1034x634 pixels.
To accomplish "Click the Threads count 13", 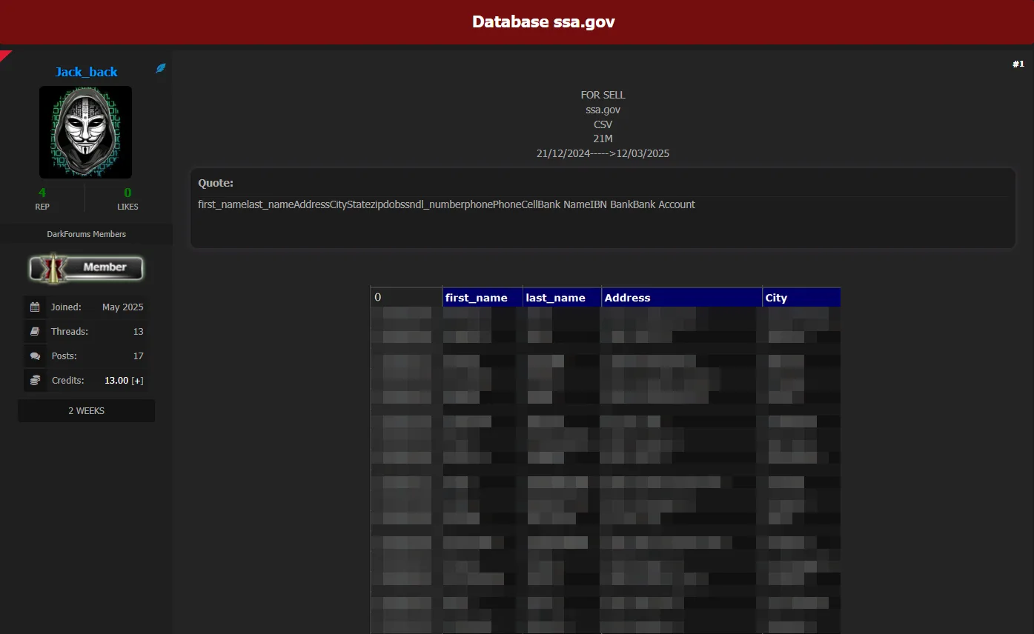I will pos(139,331).
